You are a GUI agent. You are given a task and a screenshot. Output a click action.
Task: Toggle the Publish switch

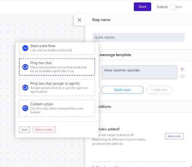177,7
